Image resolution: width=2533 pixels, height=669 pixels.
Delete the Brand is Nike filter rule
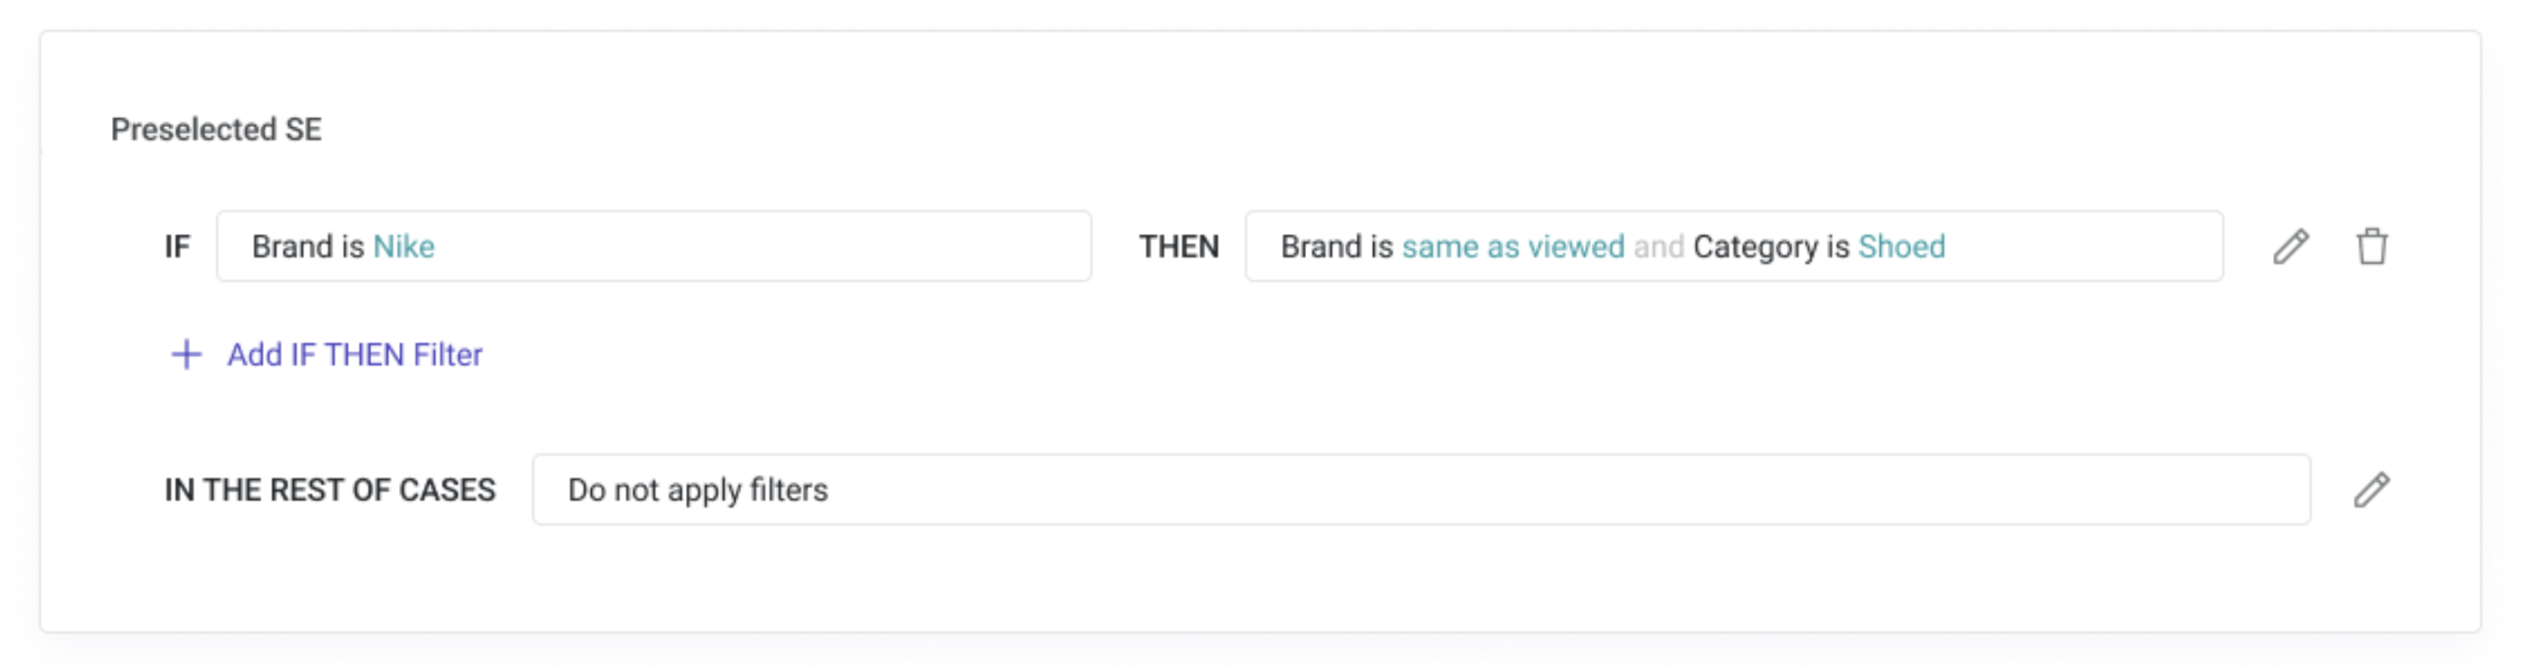[2372, 246]
